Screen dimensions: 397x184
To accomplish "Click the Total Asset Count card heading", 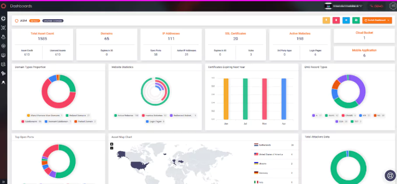I will pos(42,33).
